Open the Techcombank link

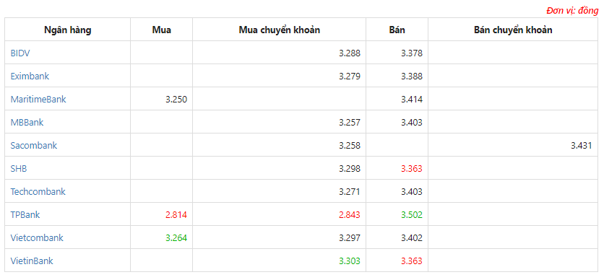(x=38, y=191)
